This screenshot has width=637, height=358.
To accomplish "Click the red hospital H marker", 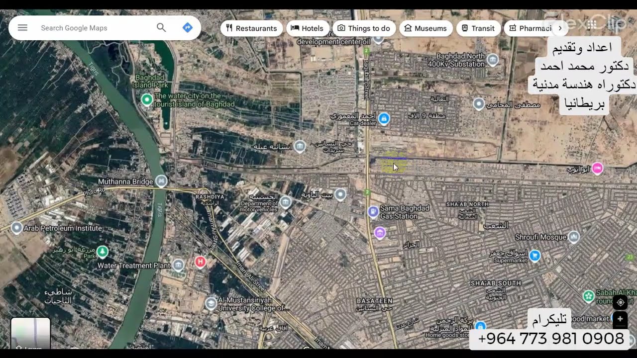I will pos(200,262).
